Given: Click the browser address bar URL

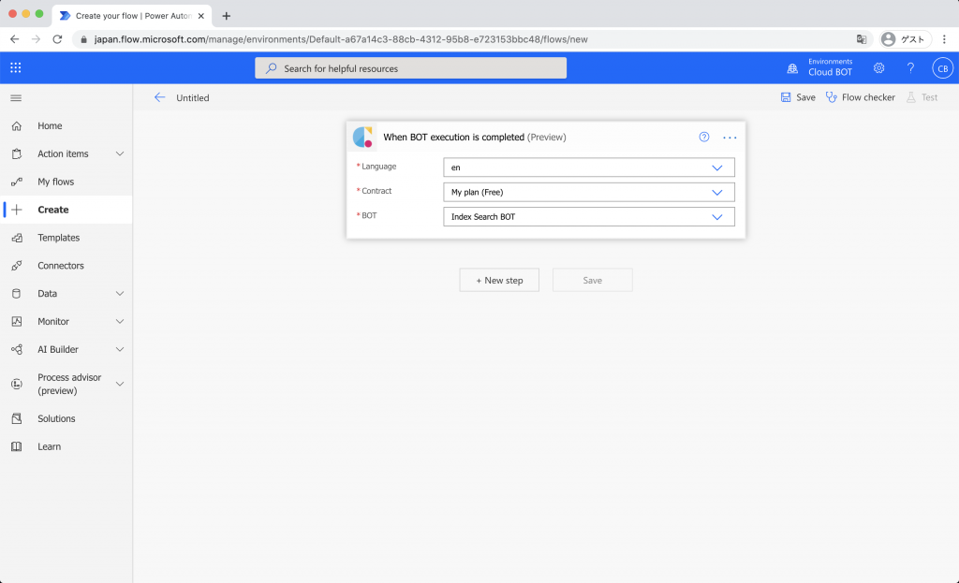Looking at the screenshot, I should [341, 39].
